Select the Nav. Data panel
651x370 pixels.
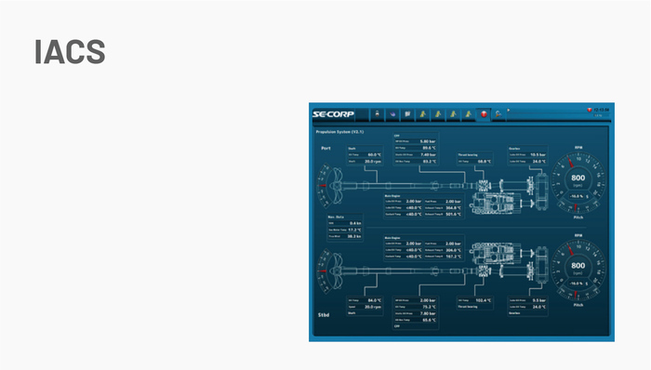pyautogui.click(x=345, y=227)
